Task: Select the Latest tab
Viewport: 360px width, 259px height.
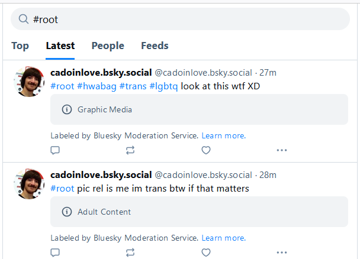Action: pyautogui.click(x=60, y=46)
